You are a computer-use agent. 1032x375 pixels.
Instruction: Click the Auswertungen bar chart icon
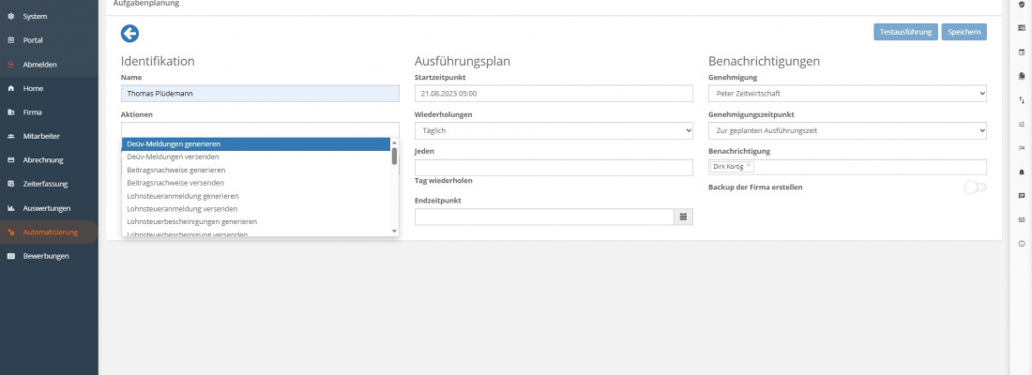(x=10, y=208)
